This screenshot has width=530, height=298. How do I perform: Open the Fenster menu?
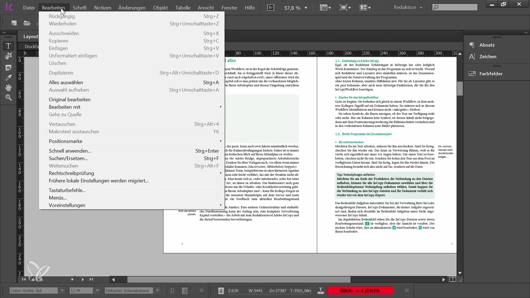pyautogui.click(x=229, y=7)
